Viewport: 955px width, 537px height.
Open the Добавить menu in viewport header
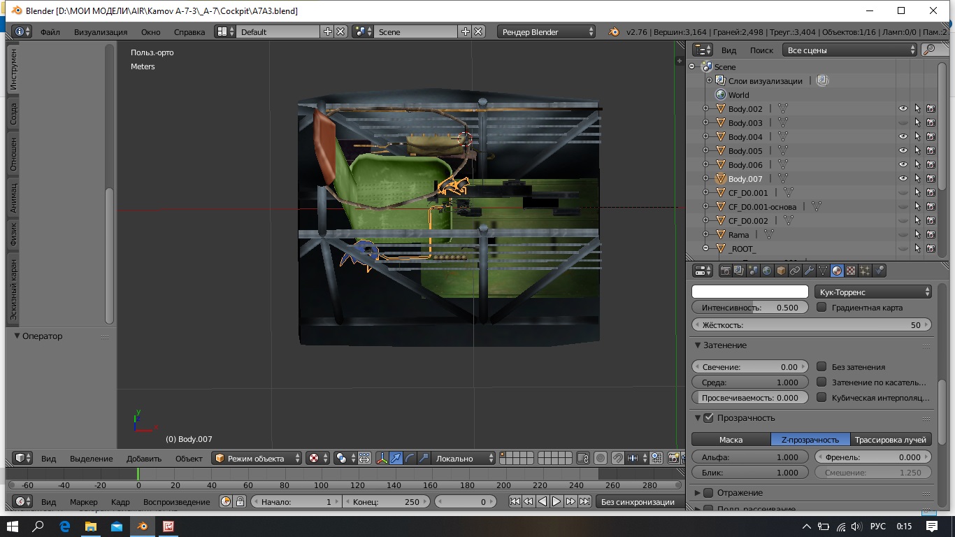pyautogui.click(x=144, y=458)
